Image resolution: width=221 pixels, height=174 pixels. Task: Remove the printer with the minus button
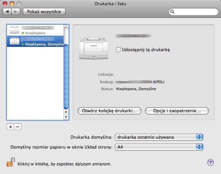point(18,127)
